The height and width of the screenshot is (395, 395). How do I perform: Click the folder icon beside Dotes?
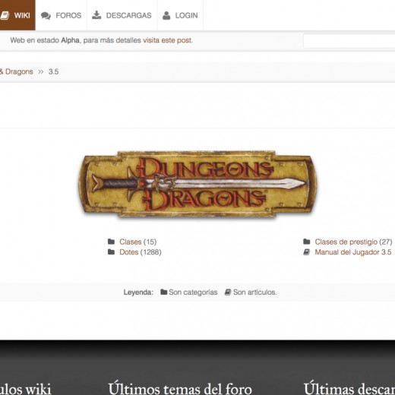point(111,252)
